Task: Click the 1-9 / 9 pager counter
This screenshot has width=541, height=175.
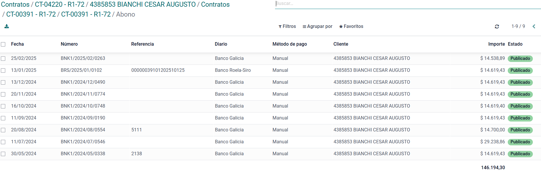Action: (518, 26)
